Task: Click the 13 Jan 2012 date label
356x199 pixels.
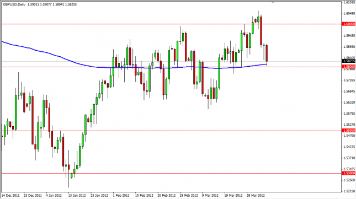Action: (77, 195)
